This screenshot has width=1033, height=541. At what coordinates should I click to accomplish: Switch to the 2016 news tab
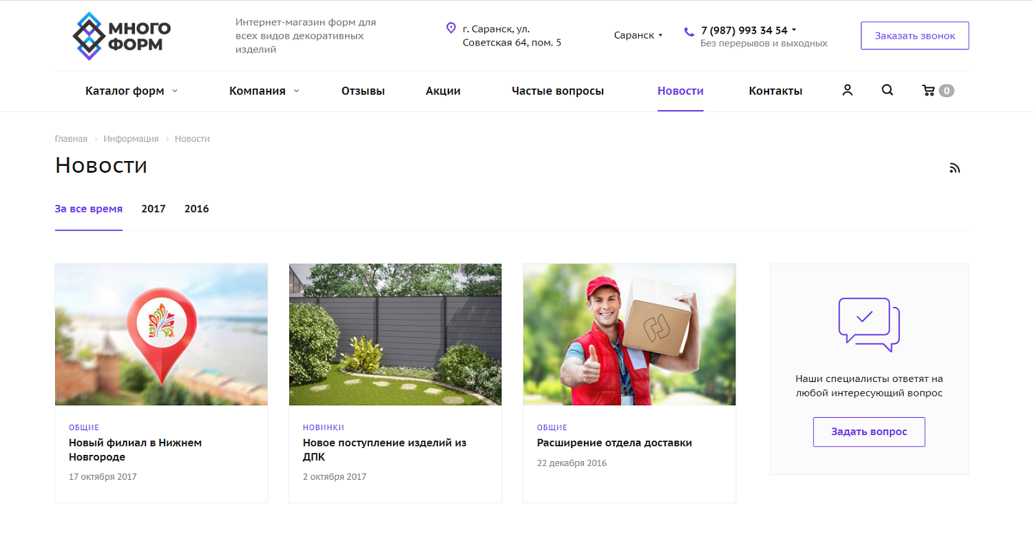pyautogui.click(x=196, y=209)
